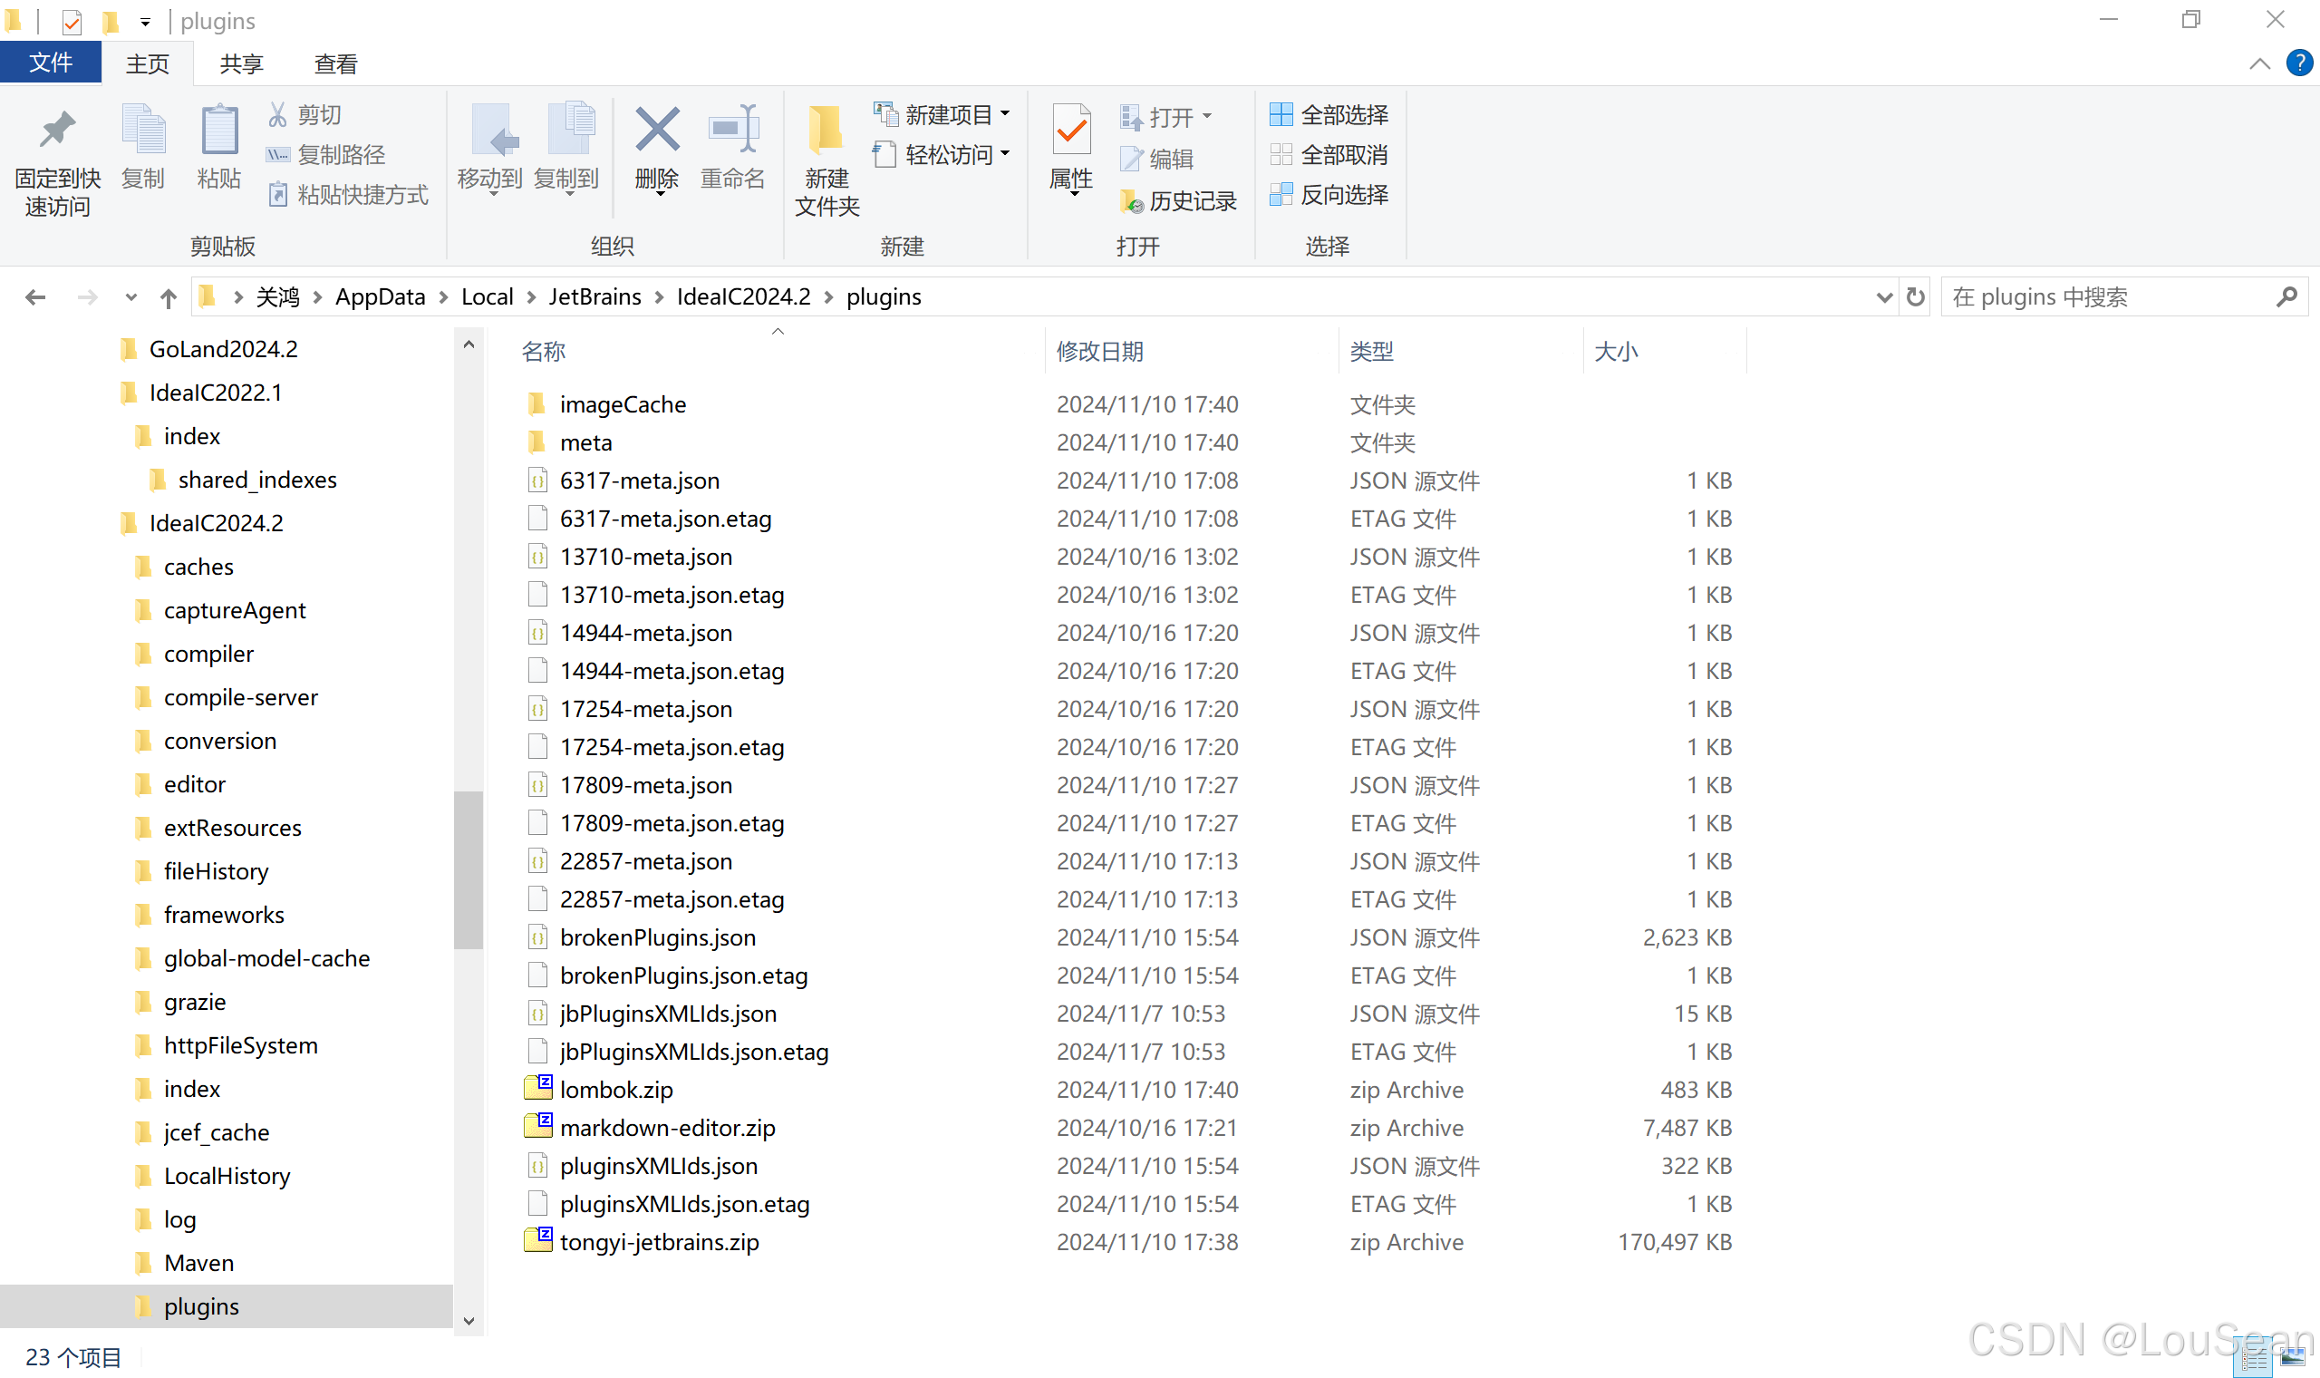Click the New Folder (新建文件夹) icon
Image resolution: width=2320 pixels, height=1378 pixels.
pyautogui.click(x=825, y=131)
